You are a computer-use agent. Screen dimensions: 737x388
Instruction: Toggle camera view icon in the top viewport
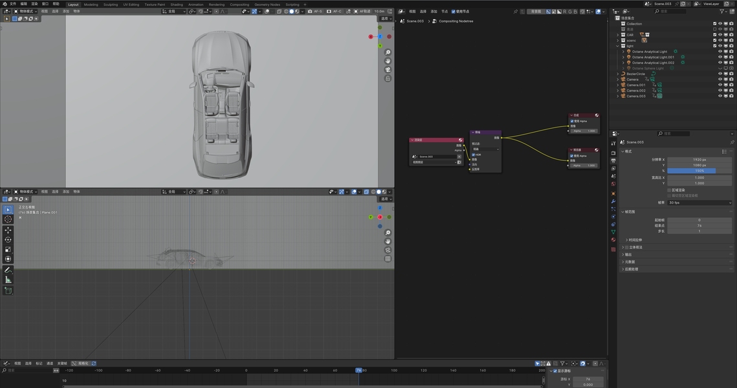[x=388, y=69]
